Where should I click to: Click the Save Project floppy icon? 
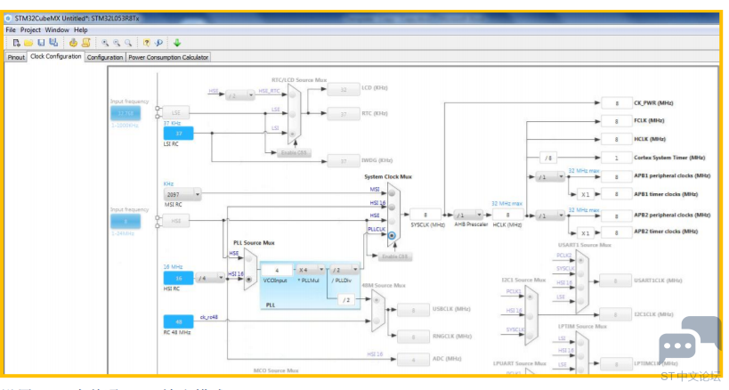(x=41, y=43)
